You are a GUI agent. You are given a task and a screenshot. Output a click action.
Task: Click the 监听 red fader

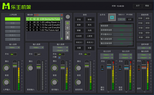point(144,67)
